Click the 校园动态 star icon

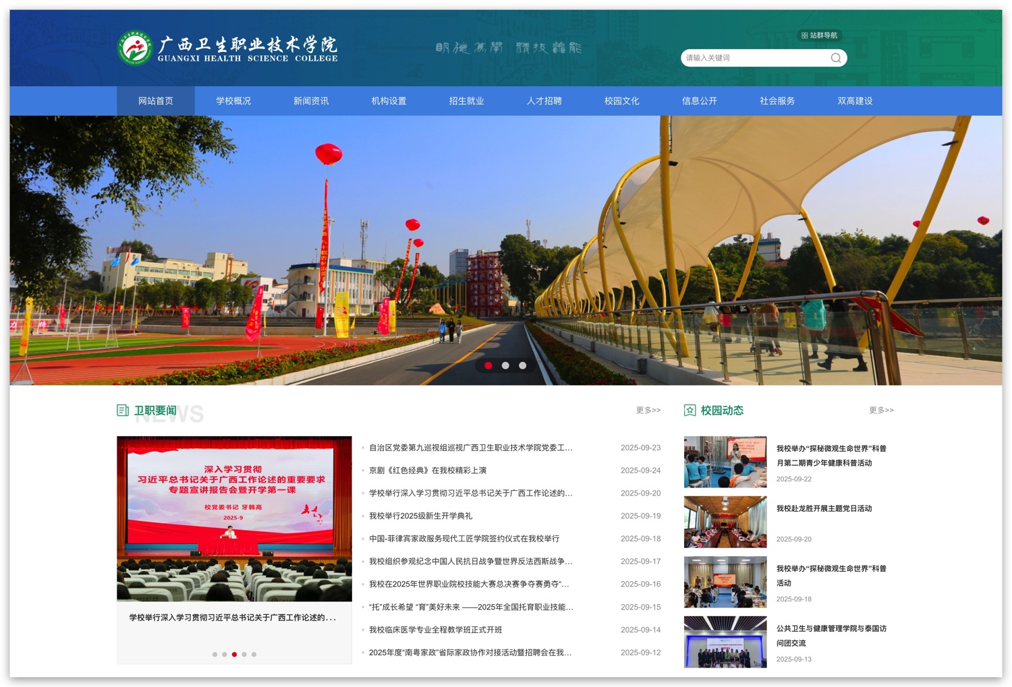[690, 410]
